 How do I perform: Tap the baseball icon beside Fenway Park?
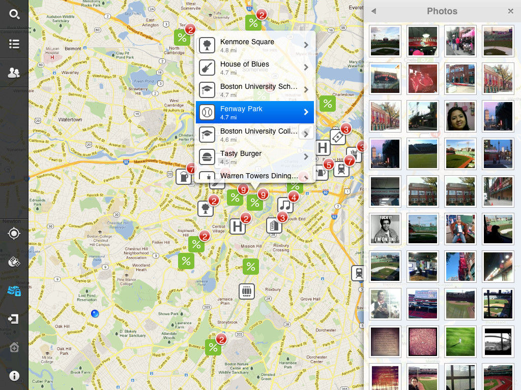coord(207,112)
